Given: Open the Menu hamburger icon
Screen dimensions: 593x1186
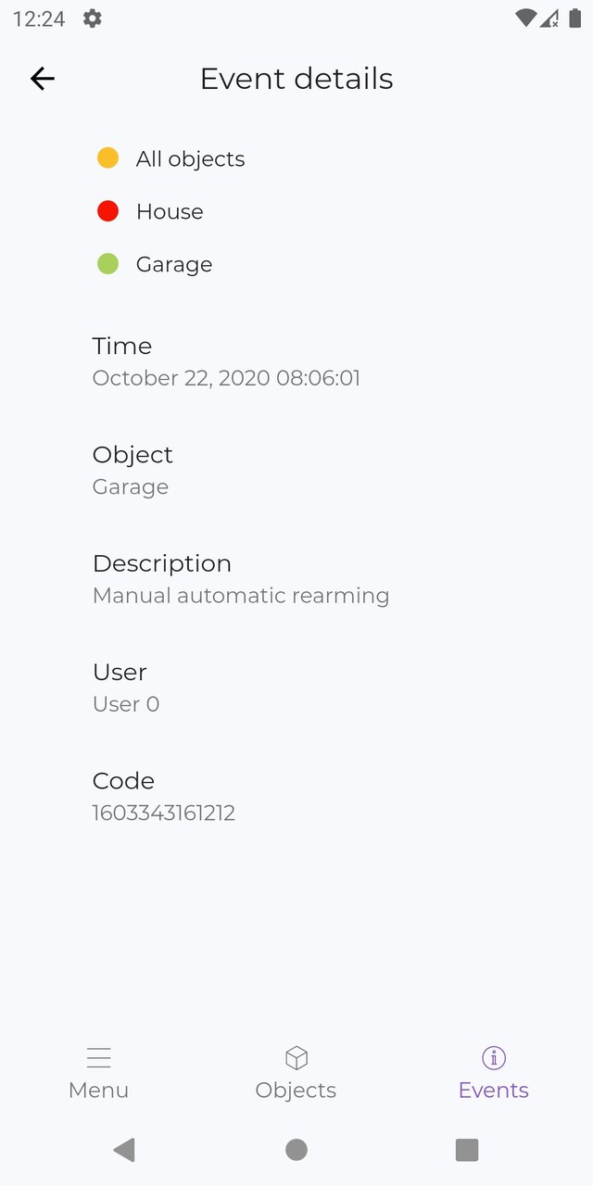Looking at the screenshot, I should (98, 1056).
